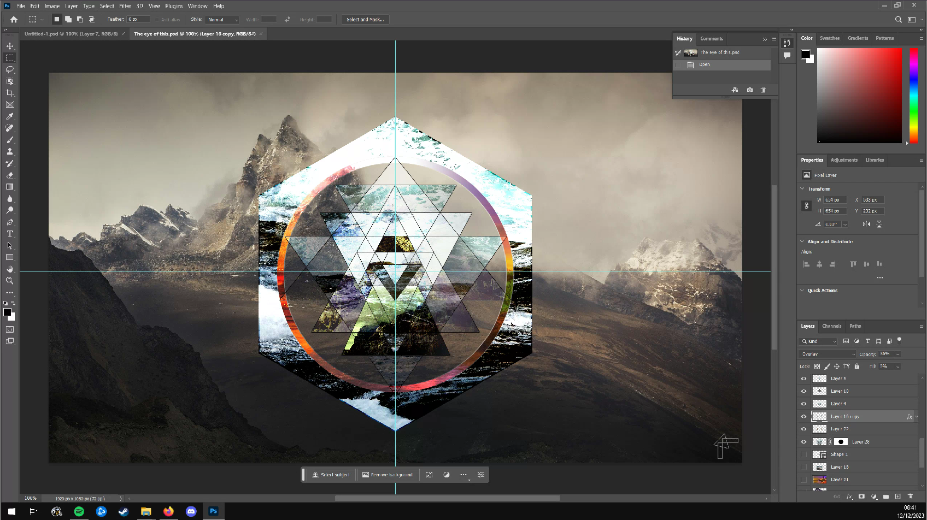Show the hidden Shape 1 layer
The width and height of the screenshot is (927, 520).
tap(803, 454)
